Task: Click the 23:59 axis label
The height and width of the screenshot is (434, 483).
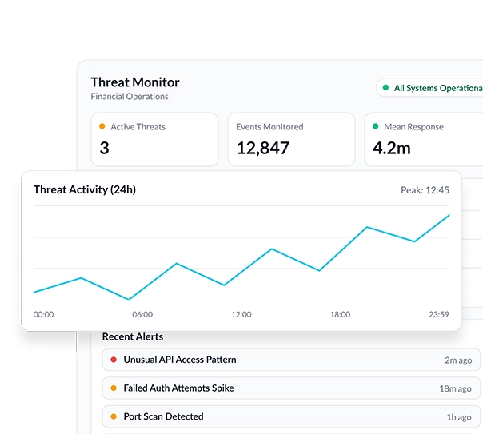Action: [x=439, y=314]
